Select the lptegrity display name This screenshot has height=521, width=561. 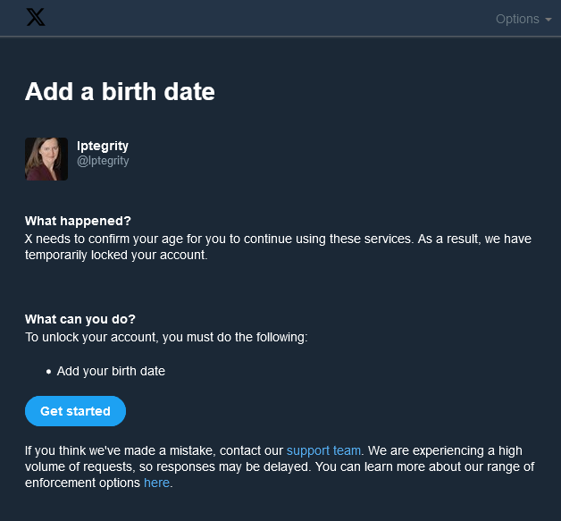click(103, 146)
